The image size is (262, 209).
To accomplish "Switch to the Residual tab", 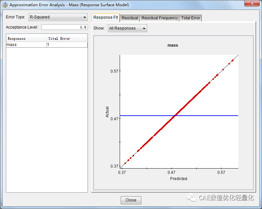I will tap(130, 18).
